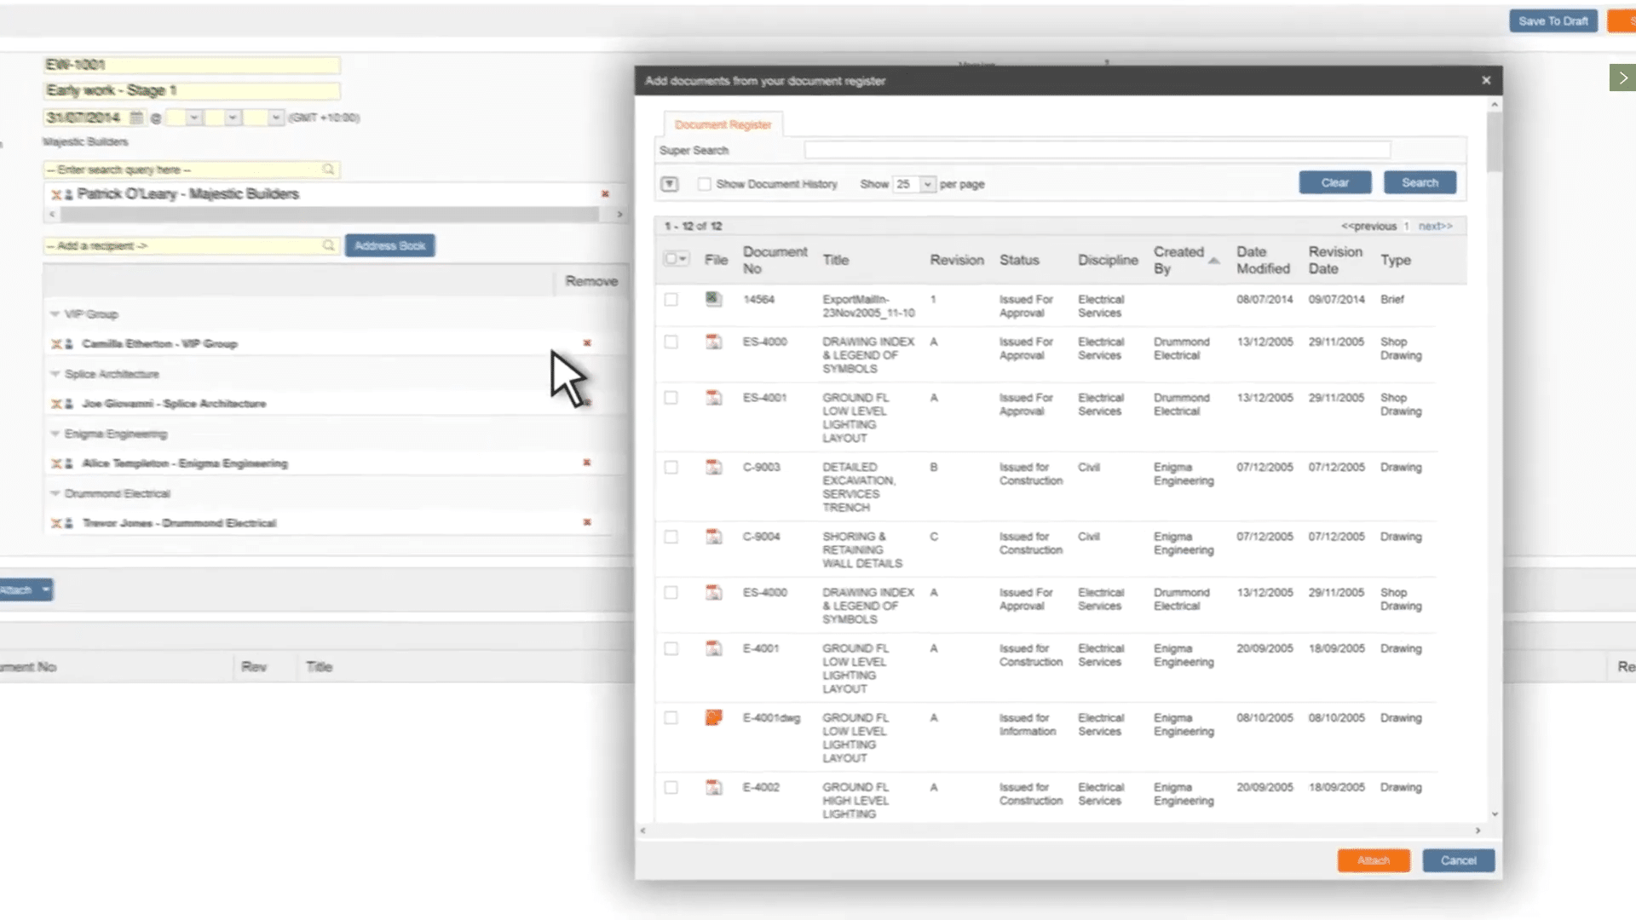Switch to the Document Register tab
Viewport: 1636px width, 920px height.
[x=723, y=124]
